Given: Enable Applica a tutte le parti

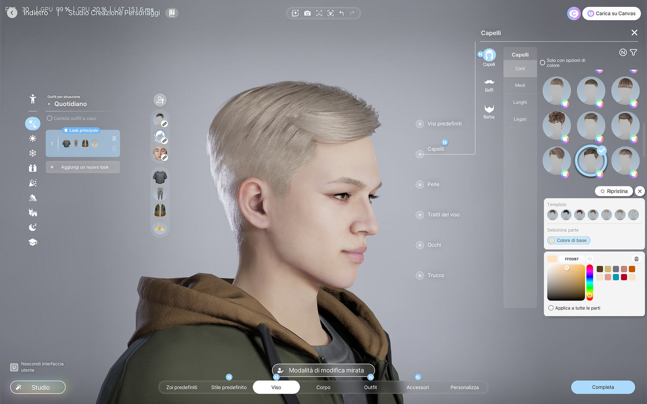Looking at the screenshot, I should (x=551, y=308).
